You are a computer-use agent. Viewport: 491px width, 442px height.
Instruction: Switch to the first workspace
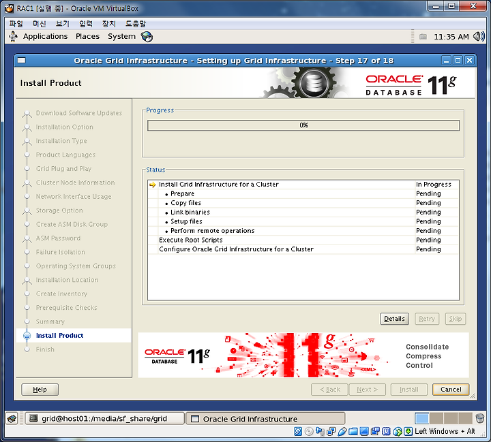coord(422,419)
